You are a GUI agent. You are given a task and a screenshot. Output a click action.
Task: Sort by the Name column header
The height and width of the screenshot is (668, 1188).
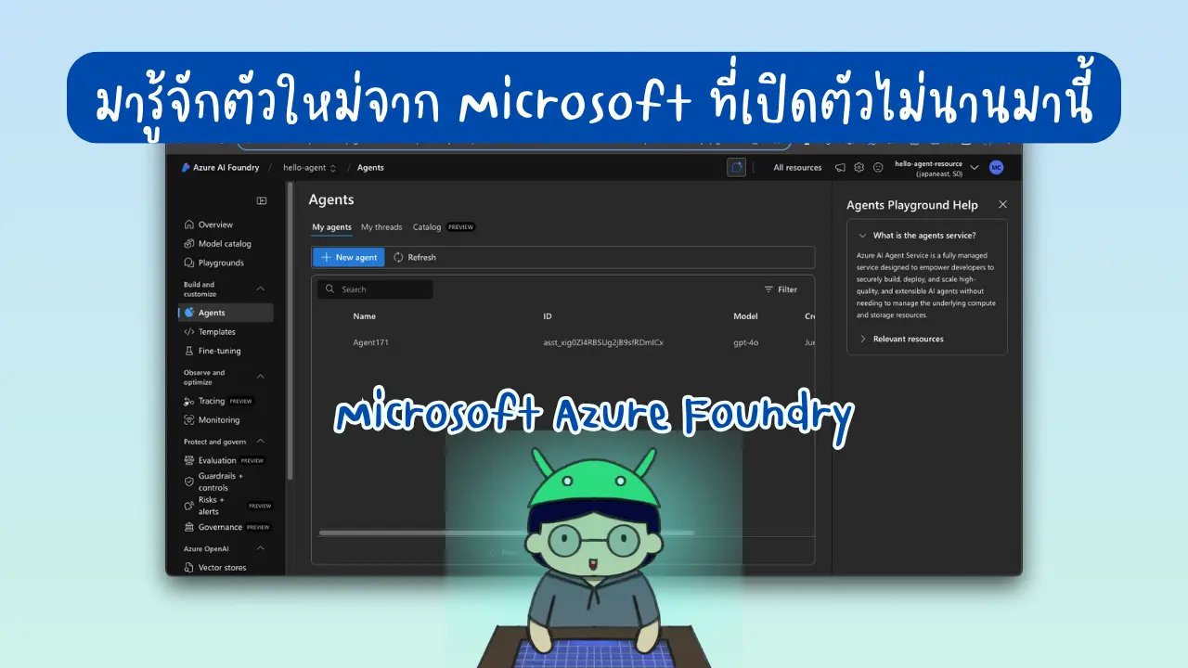click(x=364, y=316)
